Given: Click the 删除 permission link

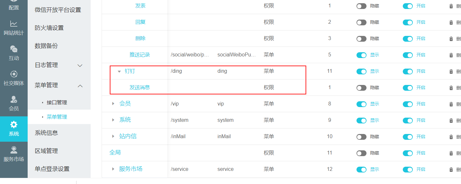Looking at the screenshot, I should [140, 38].
